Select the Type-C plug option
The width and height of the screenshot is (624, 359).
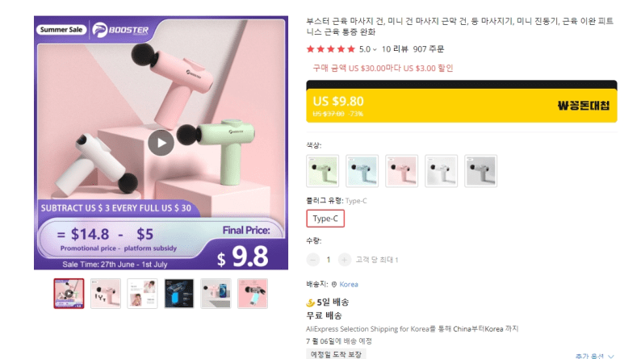pos(325,219)
